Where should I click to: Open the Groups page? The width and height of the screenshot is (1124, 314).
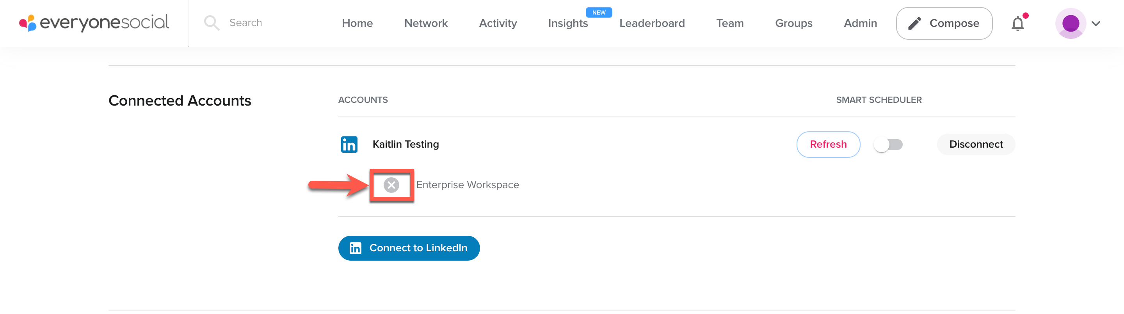(x=793, y=23)
